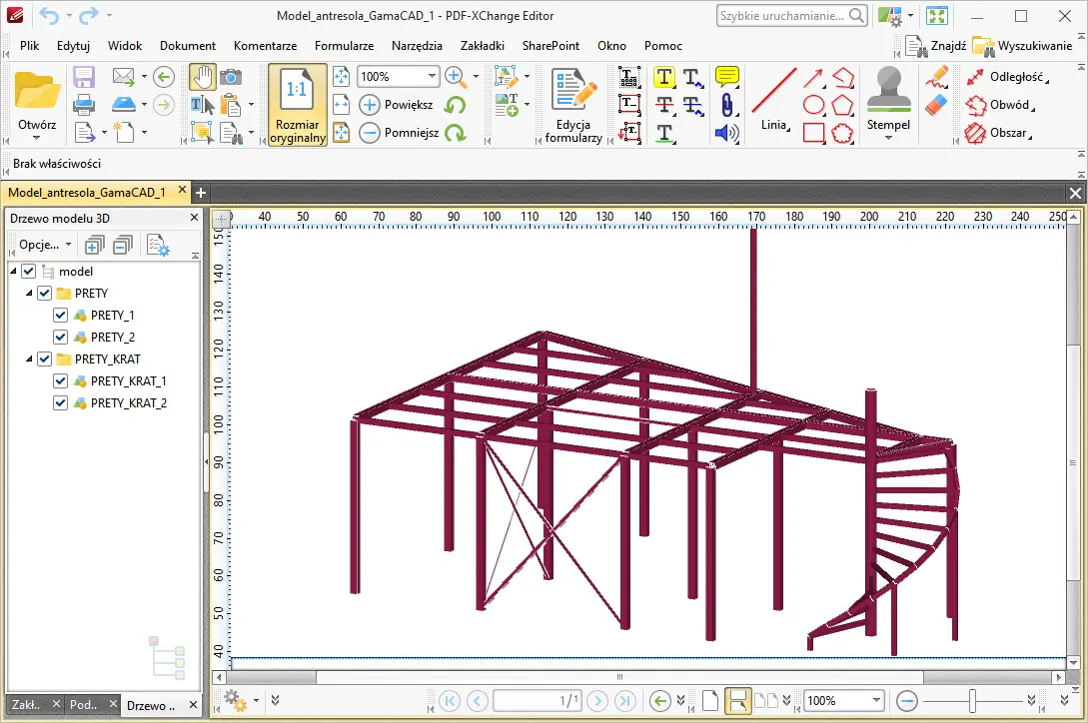
Task: Uncheck the PRETY_1 checkbox
Action: pyautogui.click(x=60, y=316)
